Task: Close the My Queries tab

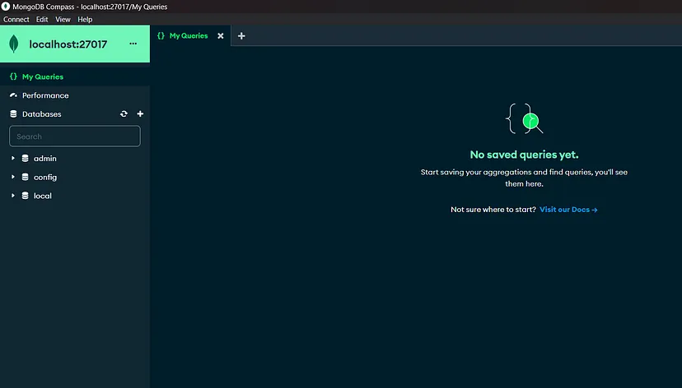Action: (x=221, y=36)
